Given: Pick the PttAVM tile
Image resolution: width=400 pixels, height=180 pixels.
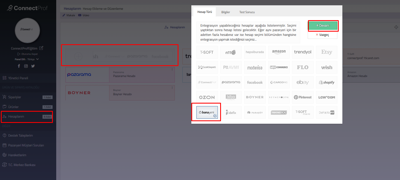Looking at the screenshot, I should click(x=231, y=67).
